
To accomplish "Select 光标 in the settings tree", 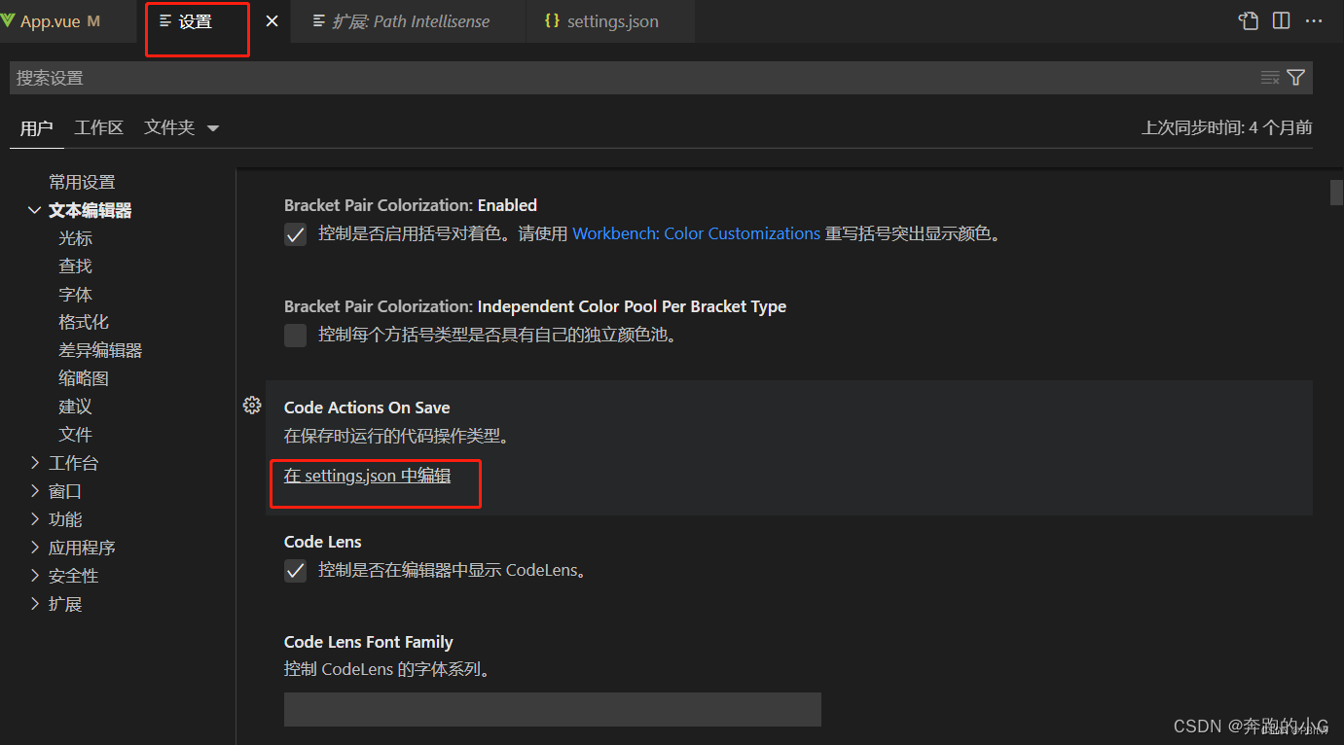I will click(75, 238).
